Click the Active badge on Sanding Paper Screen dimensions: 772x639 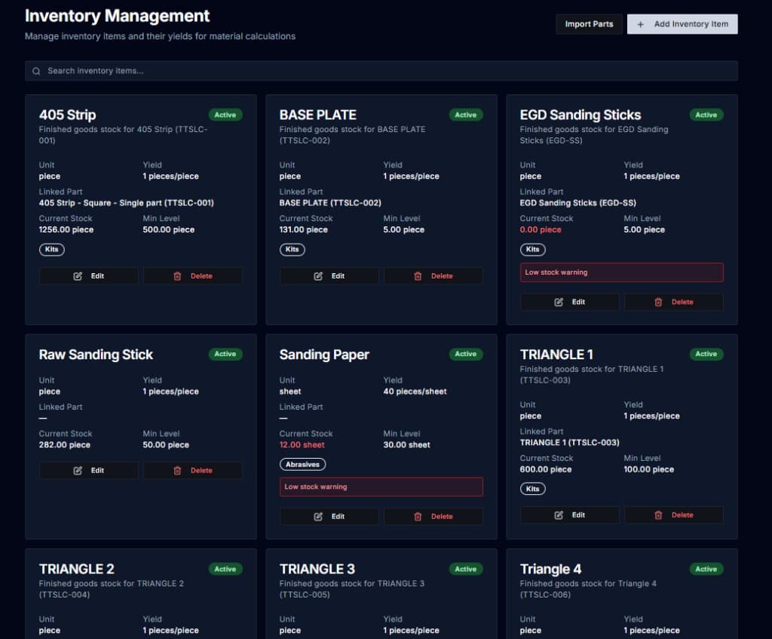[465, 354]
